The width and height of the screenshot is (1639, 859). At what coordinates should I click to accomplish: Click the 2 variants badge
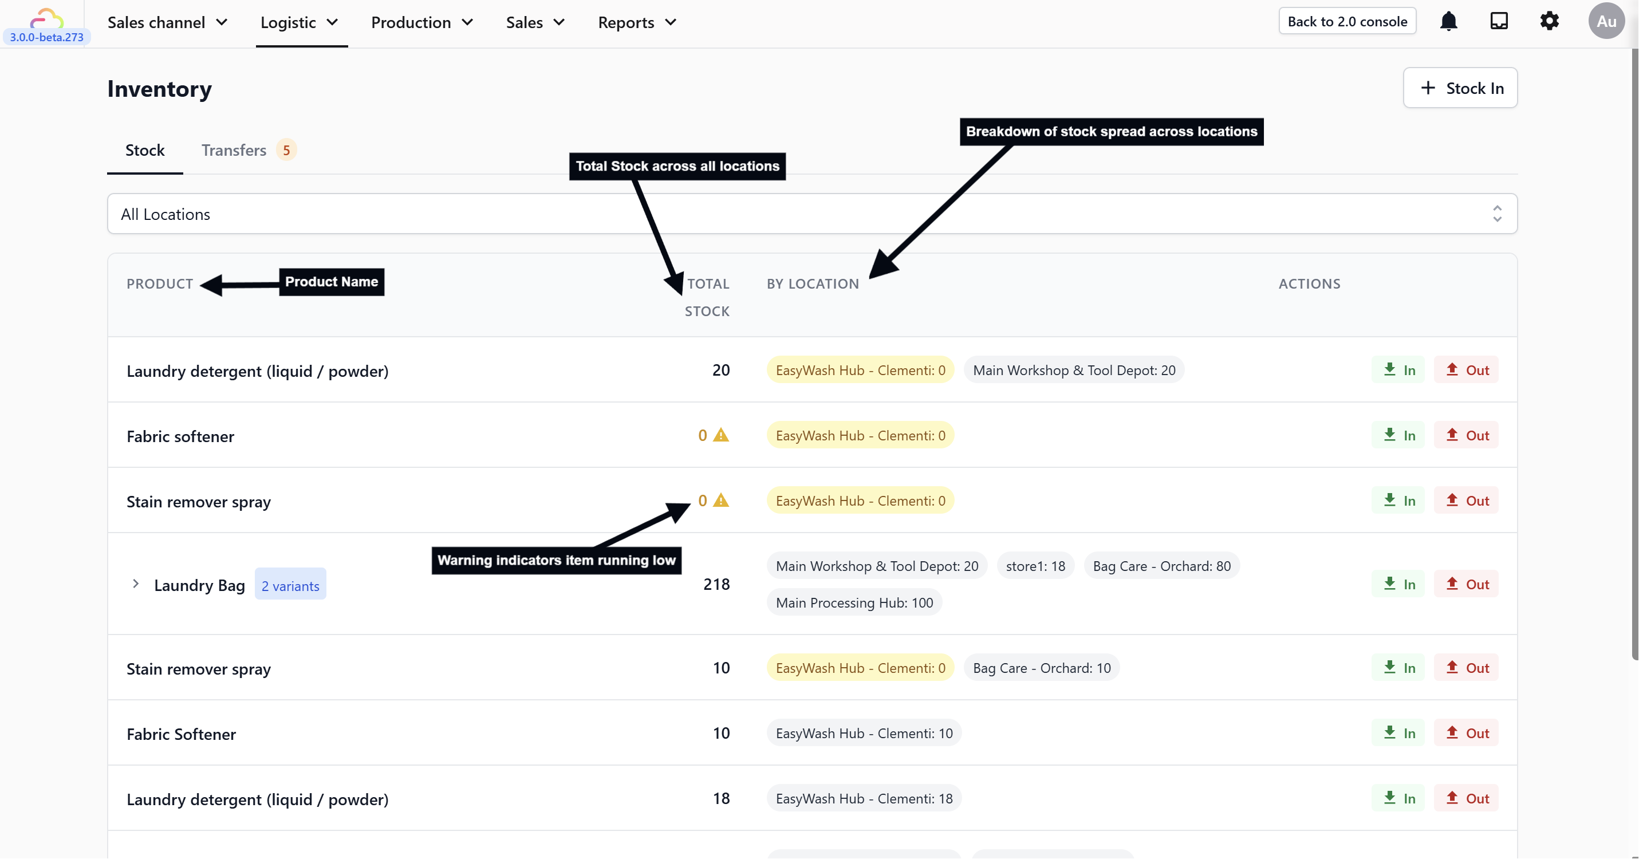coord(290,585)
